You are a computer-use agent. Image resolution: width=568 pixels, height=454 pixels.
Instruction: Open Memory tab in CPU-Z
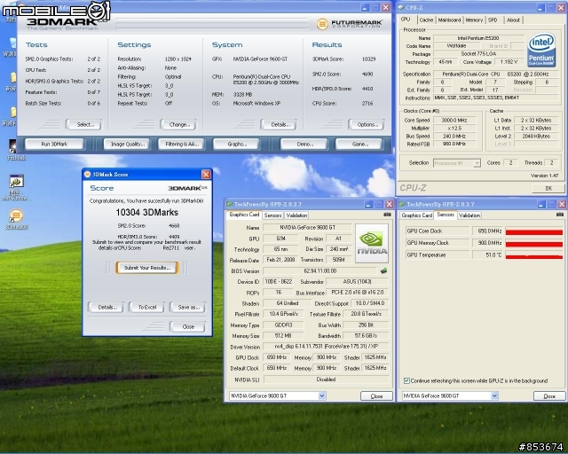pyautogui.click(x=474, y=20)
